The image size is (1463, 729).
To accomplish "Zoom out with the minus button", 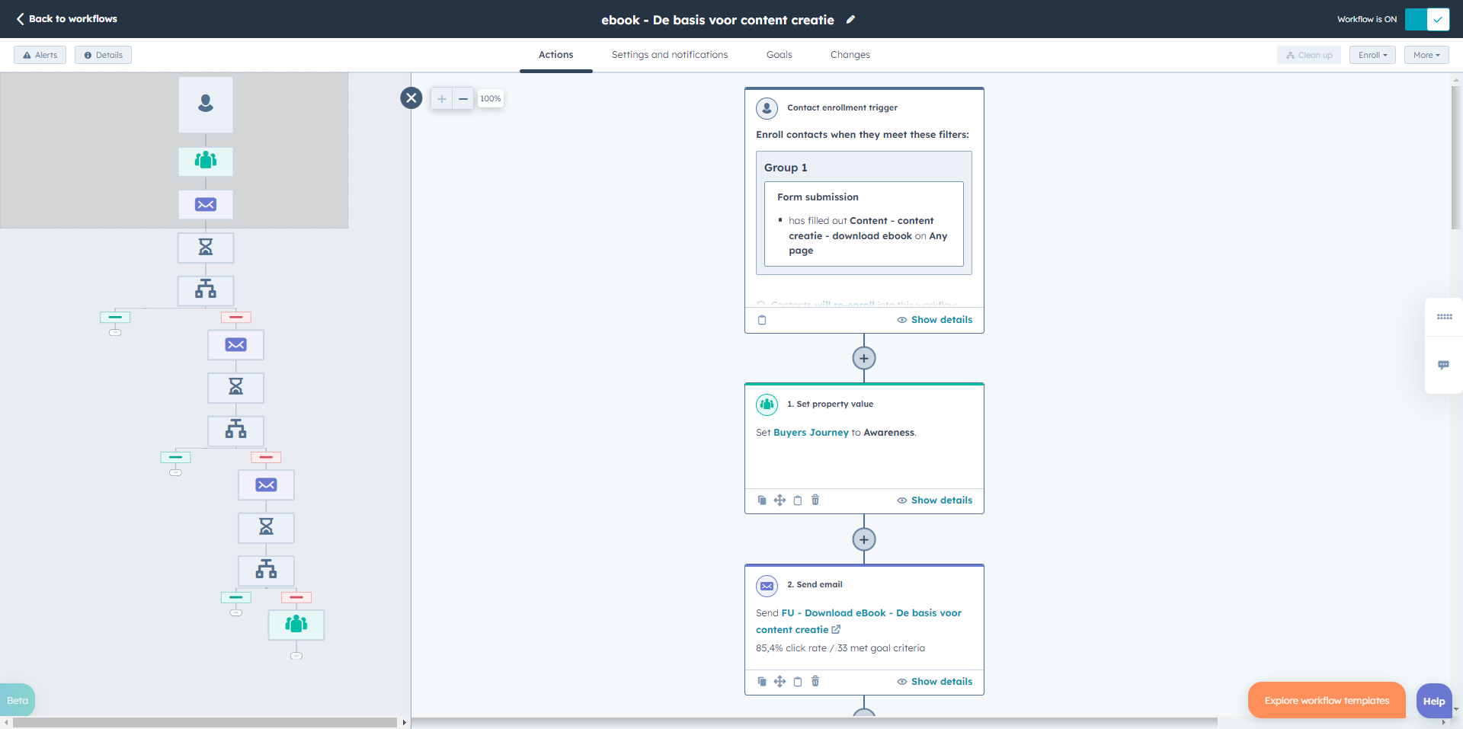I will click(x=463, y=98).
